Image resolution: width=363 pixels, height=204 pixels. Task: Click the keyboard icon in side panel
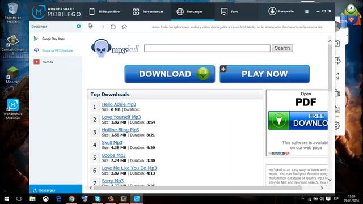(x=337, y=109)
